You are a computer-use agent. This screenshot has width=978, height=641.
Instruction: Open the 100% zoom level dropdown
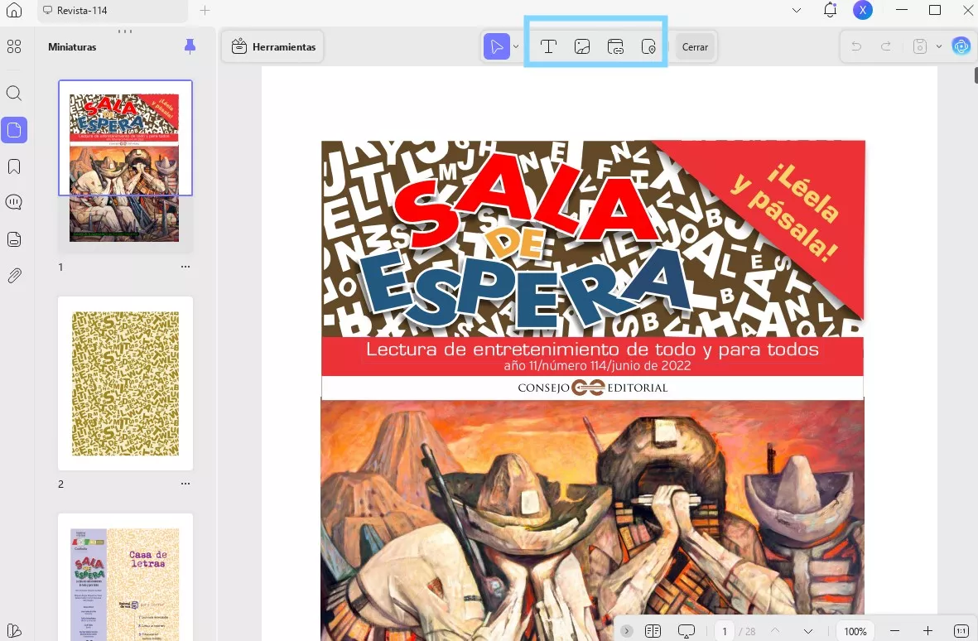tap(855, 631)
